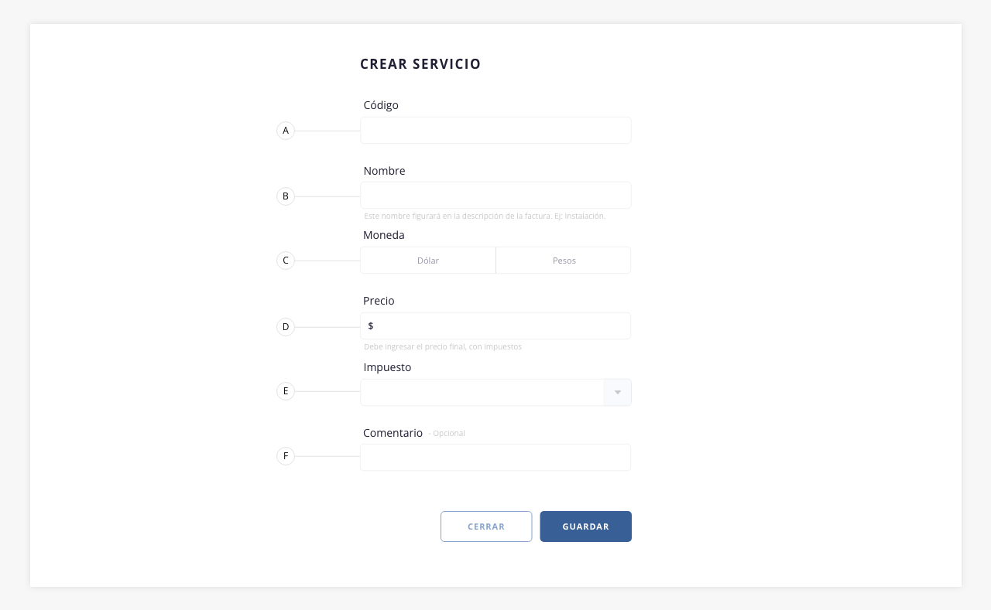
Task: Expand the Impuesto dropdown arrow
Action: [618, 392]
